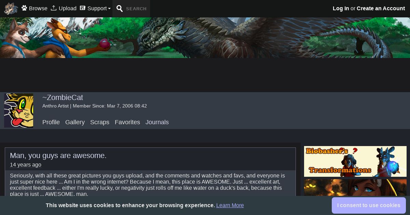Switch to the Scraps tab
Image resolution: width=410 pixels, height=215 pixels.
point(100,122)
